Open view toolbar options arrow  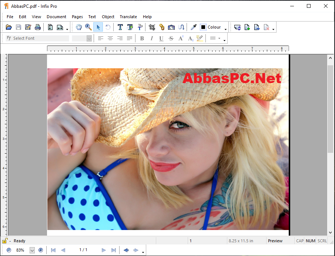coord(67,29)
